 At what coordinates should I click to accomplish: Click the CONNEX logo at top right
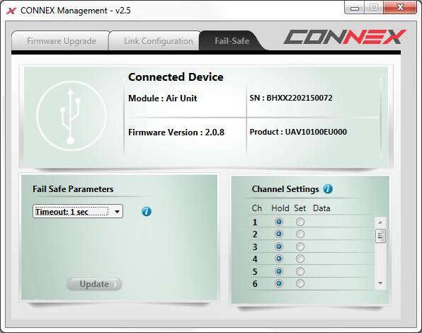point(345,37)
